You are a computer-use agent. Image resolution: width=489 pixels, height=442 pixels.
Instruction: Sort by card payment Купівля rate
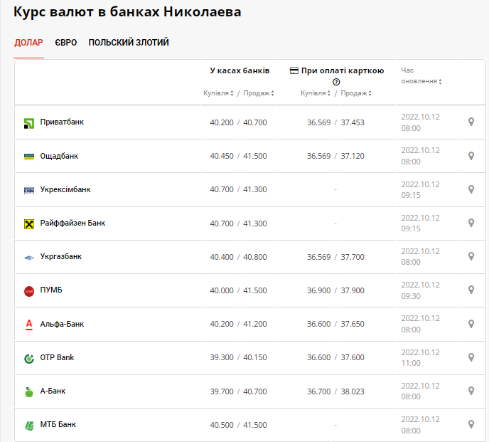pos(316,93)
